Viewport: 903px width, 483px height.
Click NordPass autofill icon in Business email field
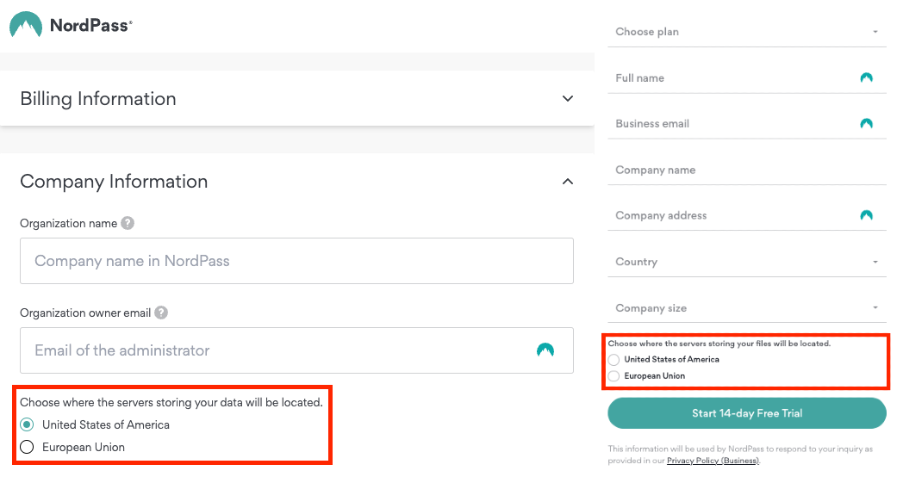tap(866, 123)
